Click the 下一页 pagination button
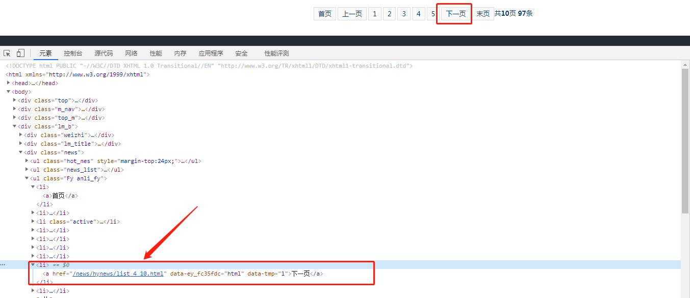 click(456, 14)
